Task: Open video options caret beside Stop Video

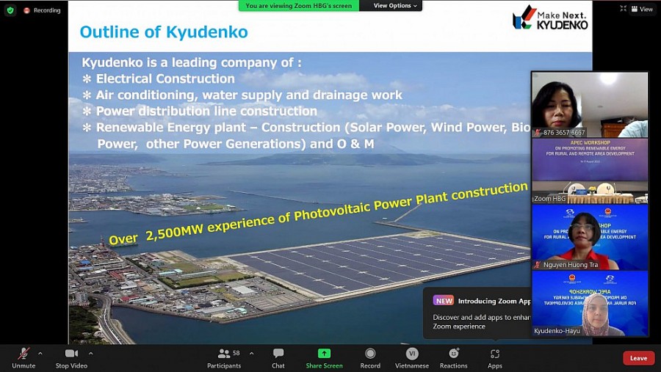Action: (90, 353)
